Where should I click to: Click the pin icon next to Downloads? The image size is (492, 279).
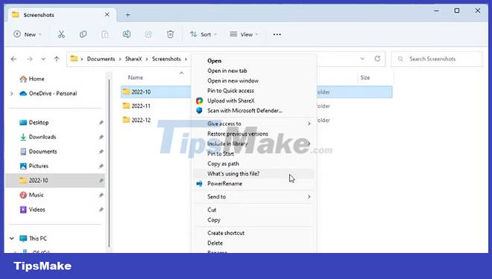coord(101,137)
